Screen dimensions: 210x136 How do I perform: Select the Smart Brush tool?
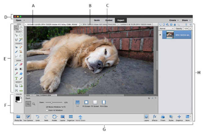pyautogui.click(x=16, y=52)
